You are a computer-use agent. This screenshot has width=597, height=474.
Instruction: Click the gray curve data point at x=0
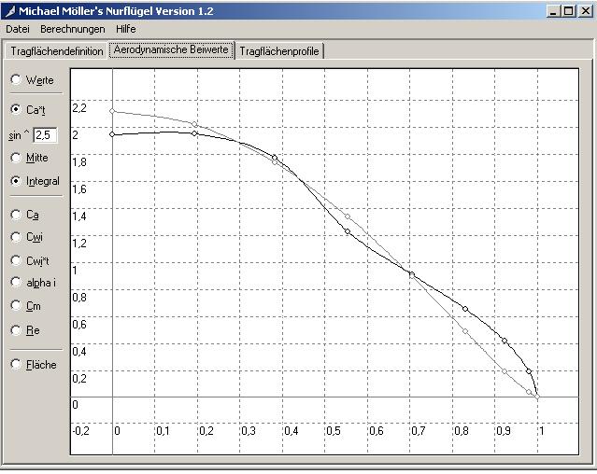[112, 111]
